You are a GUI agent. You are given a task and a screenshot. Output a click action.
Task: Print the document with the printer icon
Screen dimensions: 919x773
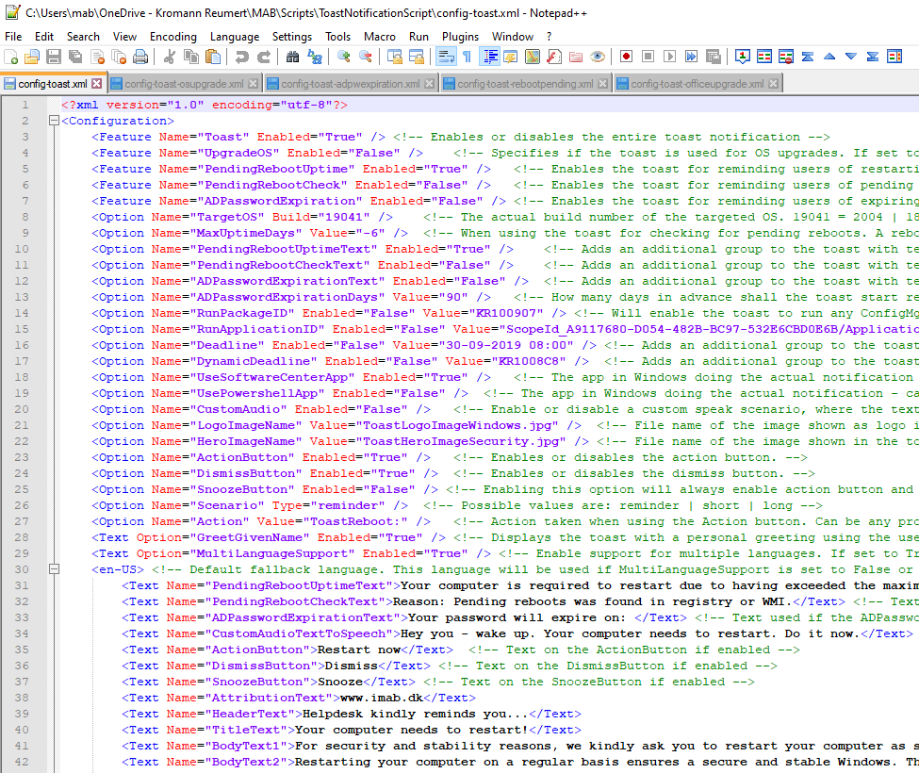tap(140, 57)
